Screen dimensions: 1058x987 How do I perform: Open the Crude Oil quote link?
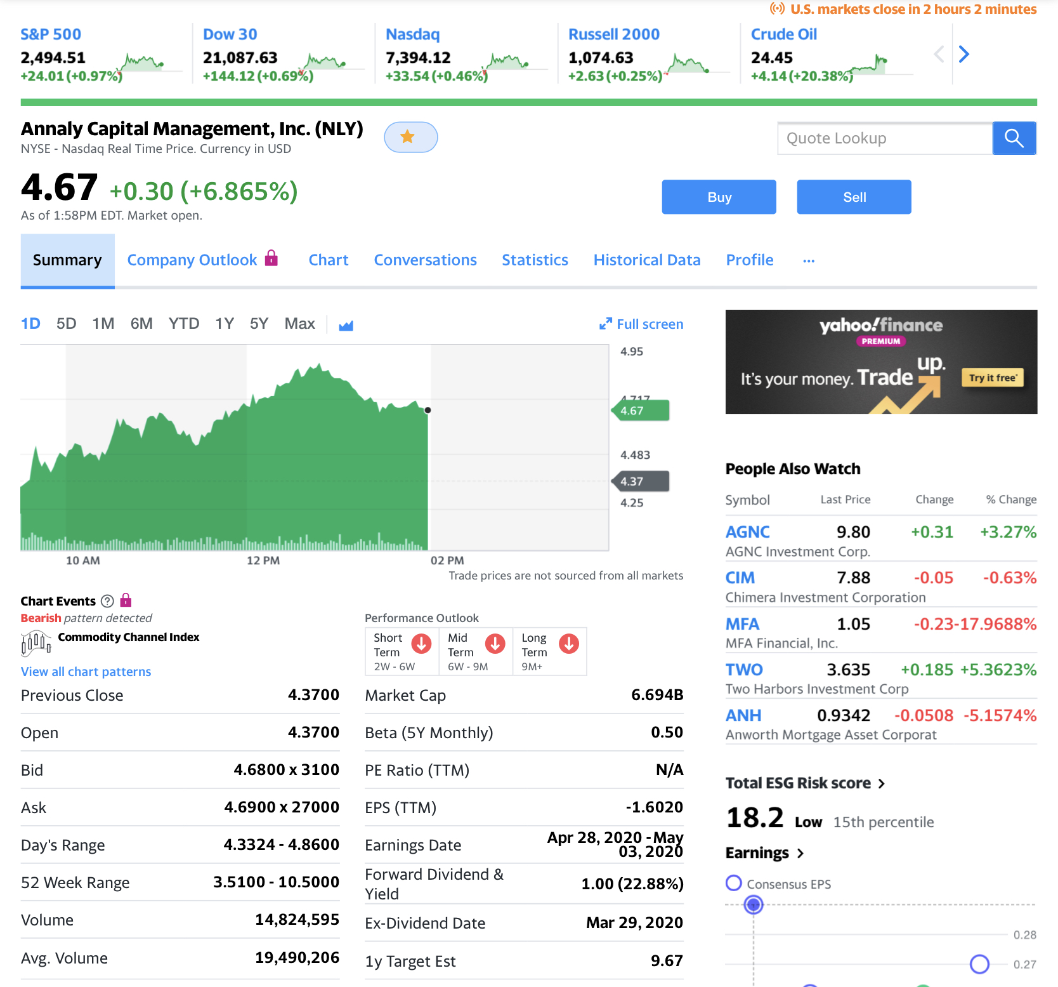784,34
